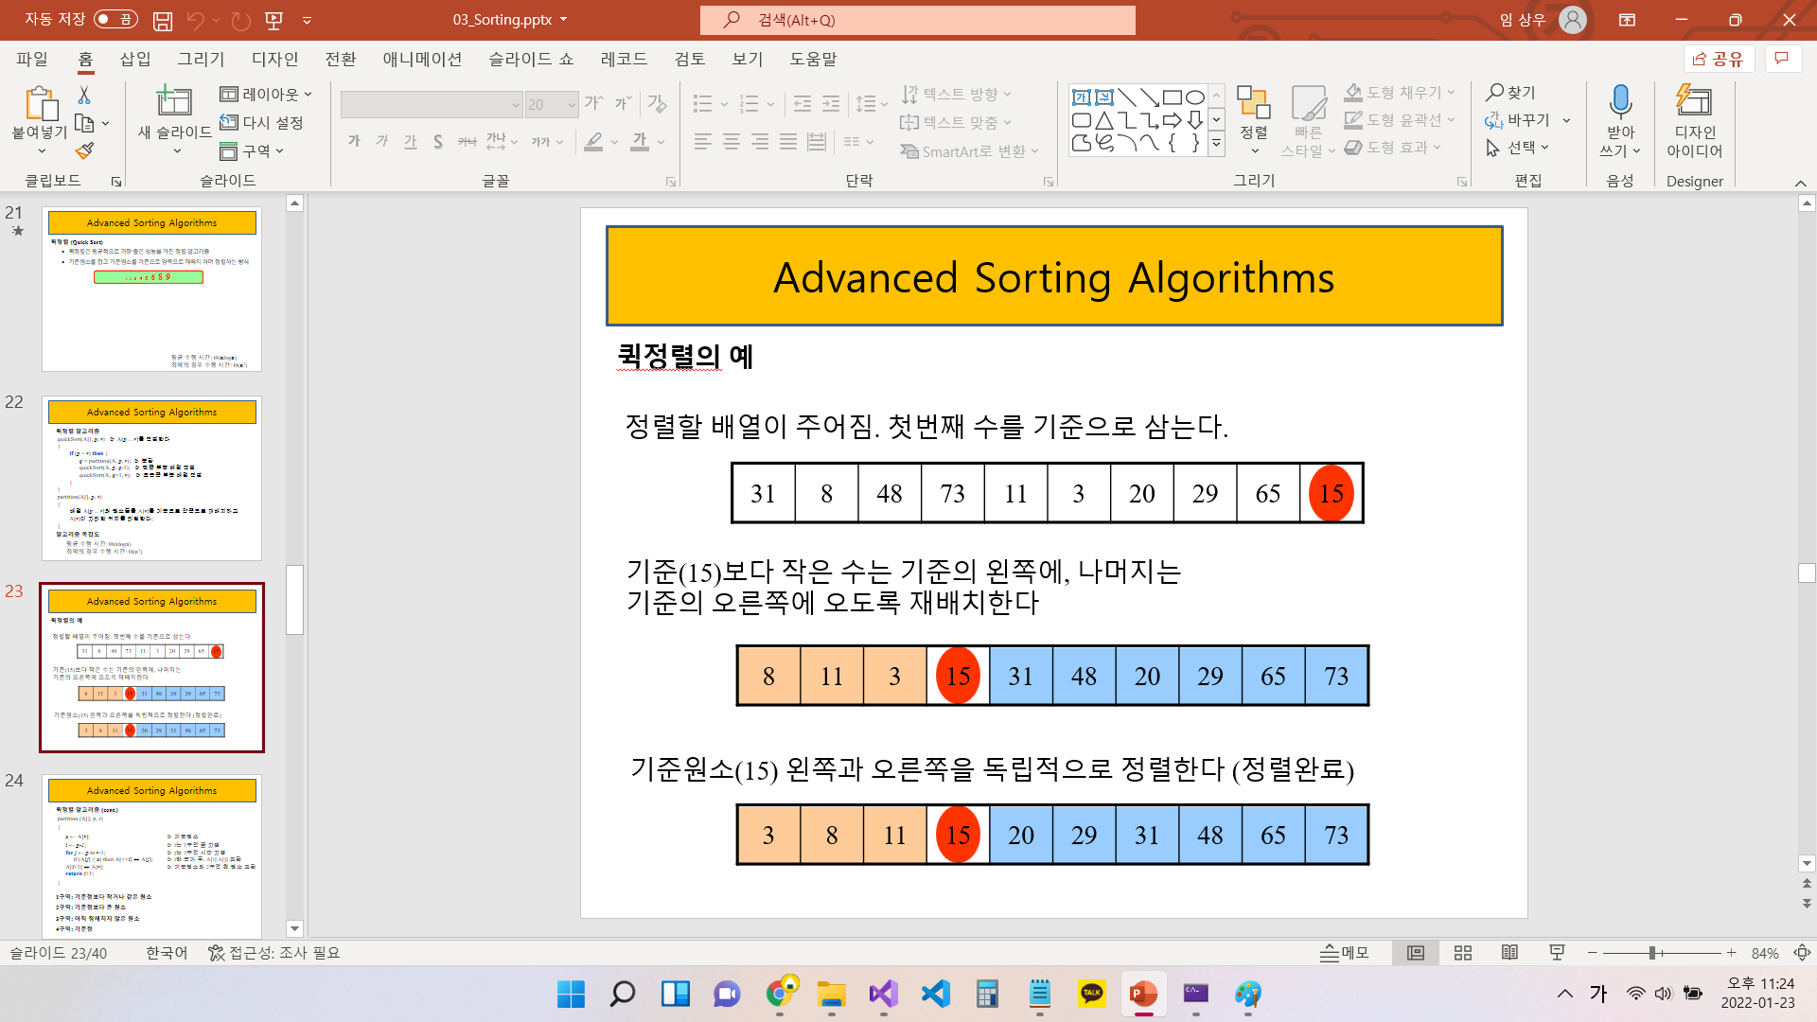The width and height of the screenshot is (1817, 1022).
Task: Click the Save icon in title bar
Action: (163, 20)
